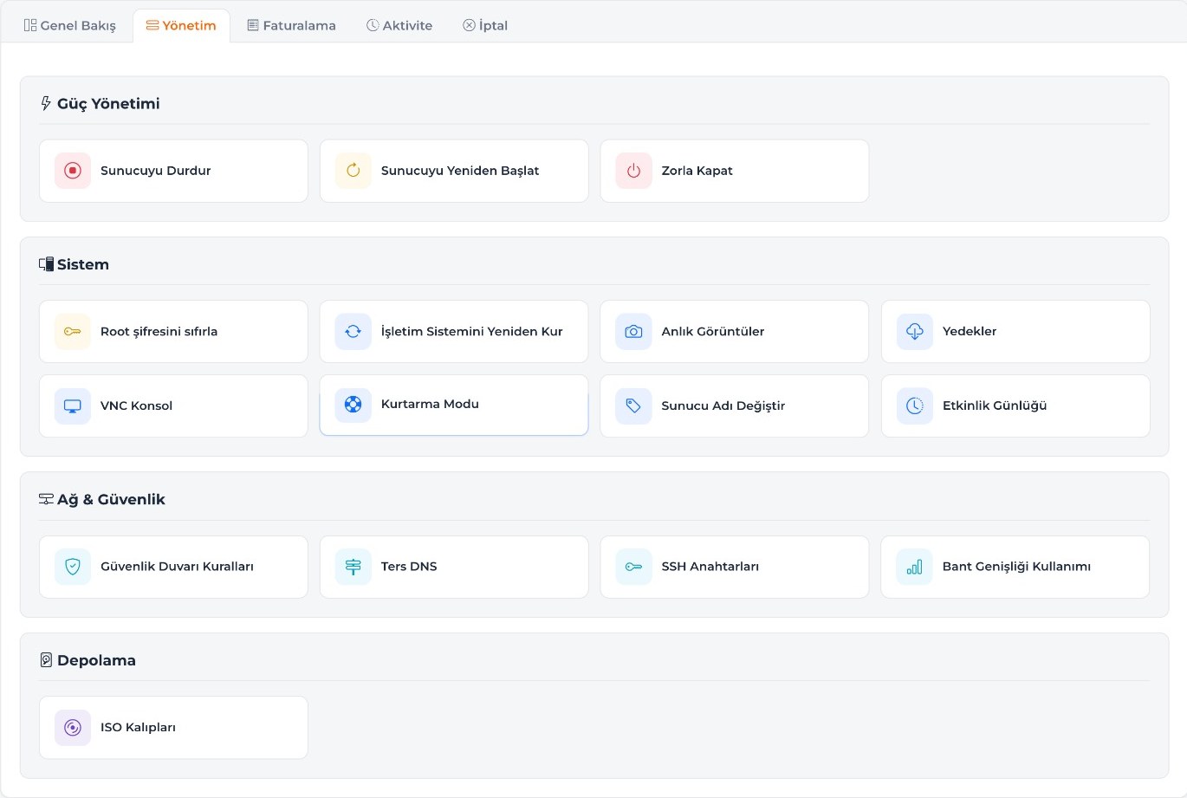
Task: Click the power icon for Zorla Kapat
Action: [x=633, y=171]
